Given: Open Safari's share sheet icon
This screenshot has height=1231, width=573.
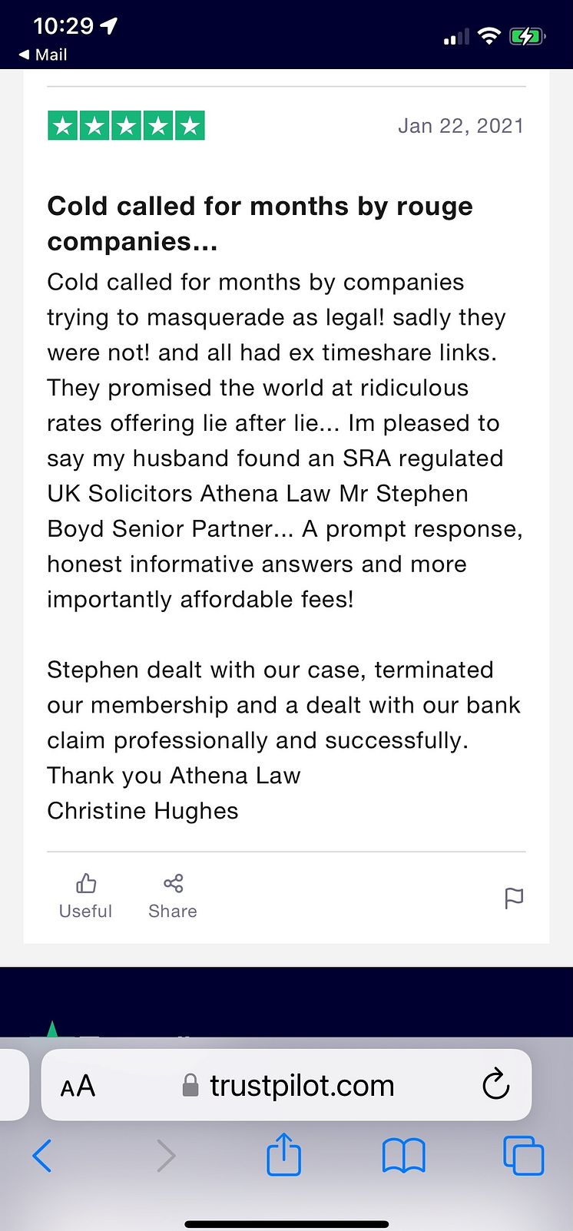Looking at the screenshot, I should click(283, 1153).
